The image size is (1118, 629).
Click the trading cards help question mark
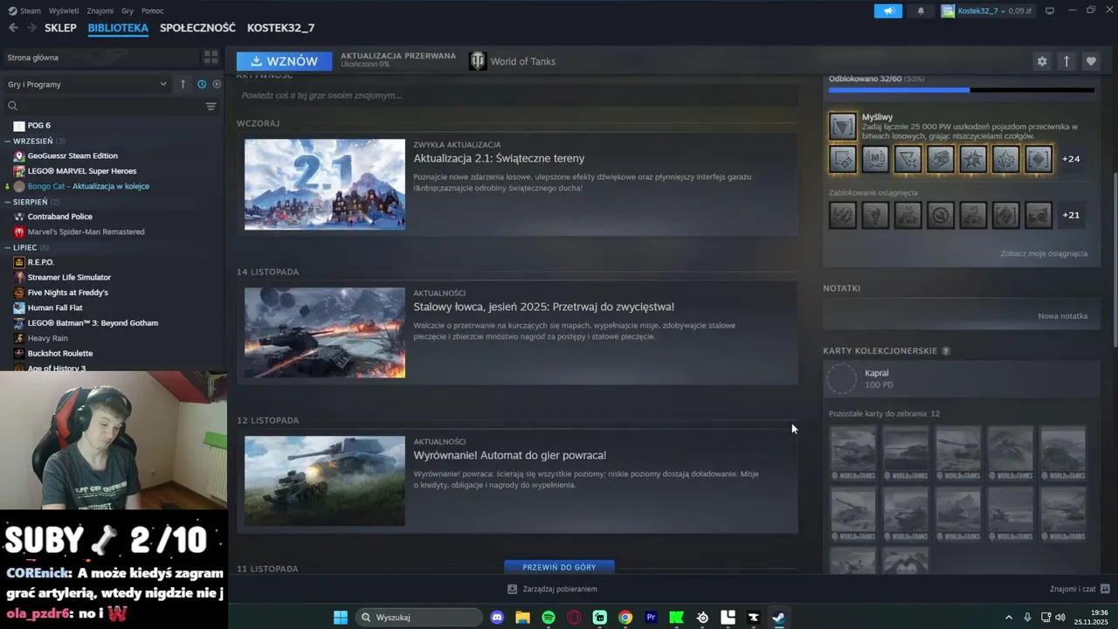pos(946,350)
